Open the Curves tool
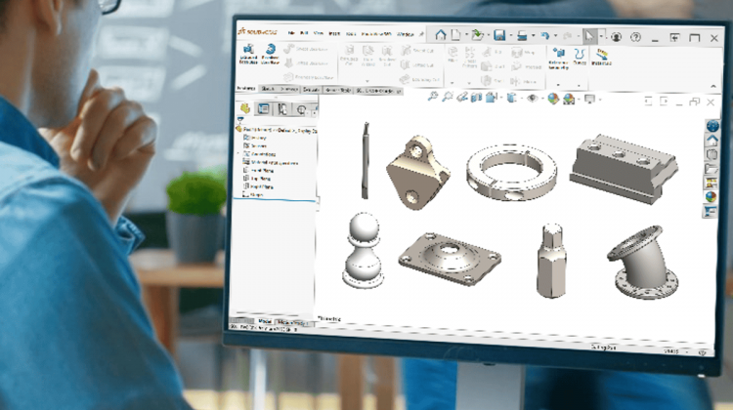This screenshot has height=410, width=733. [x=580, y=57]
